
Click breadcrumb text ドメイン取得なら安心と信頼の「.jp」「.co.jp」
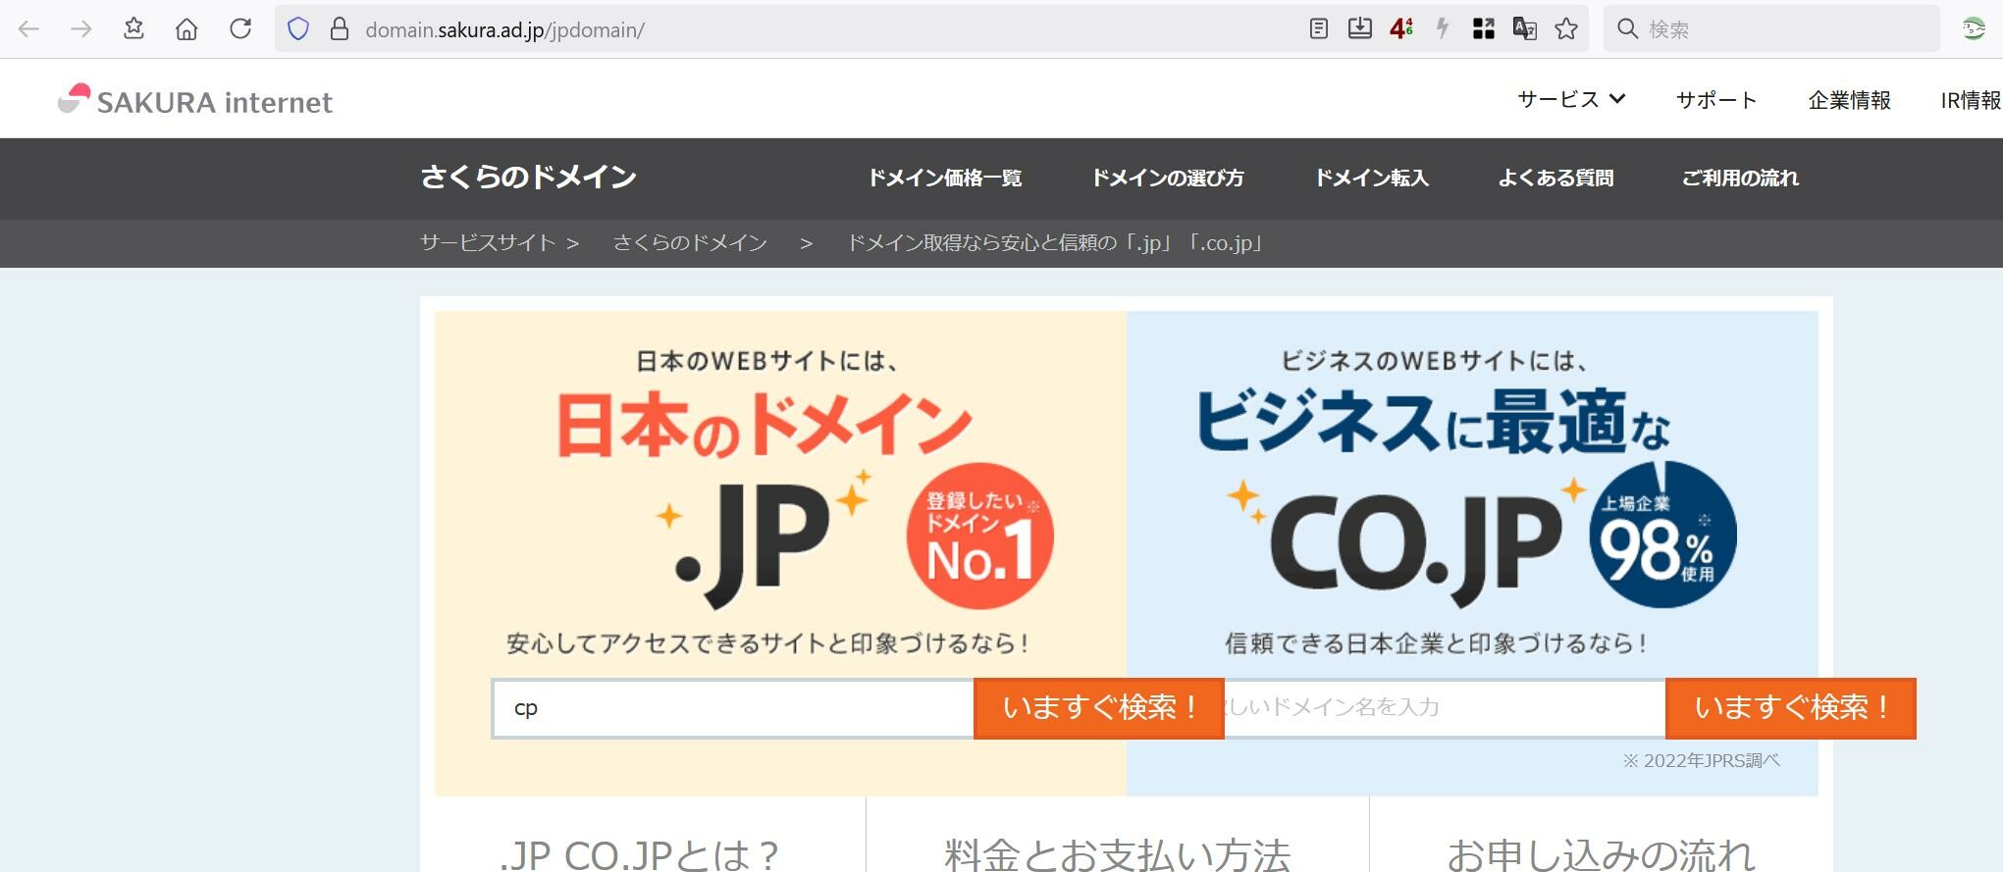tap(1055, 242)
